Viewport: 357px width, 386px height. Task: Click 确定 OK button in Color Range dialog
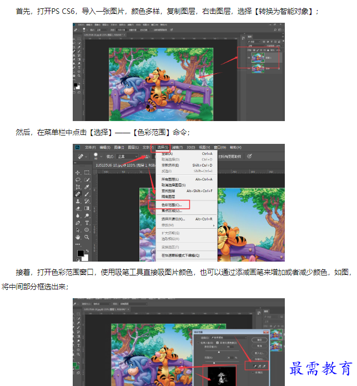click(259, 340)
